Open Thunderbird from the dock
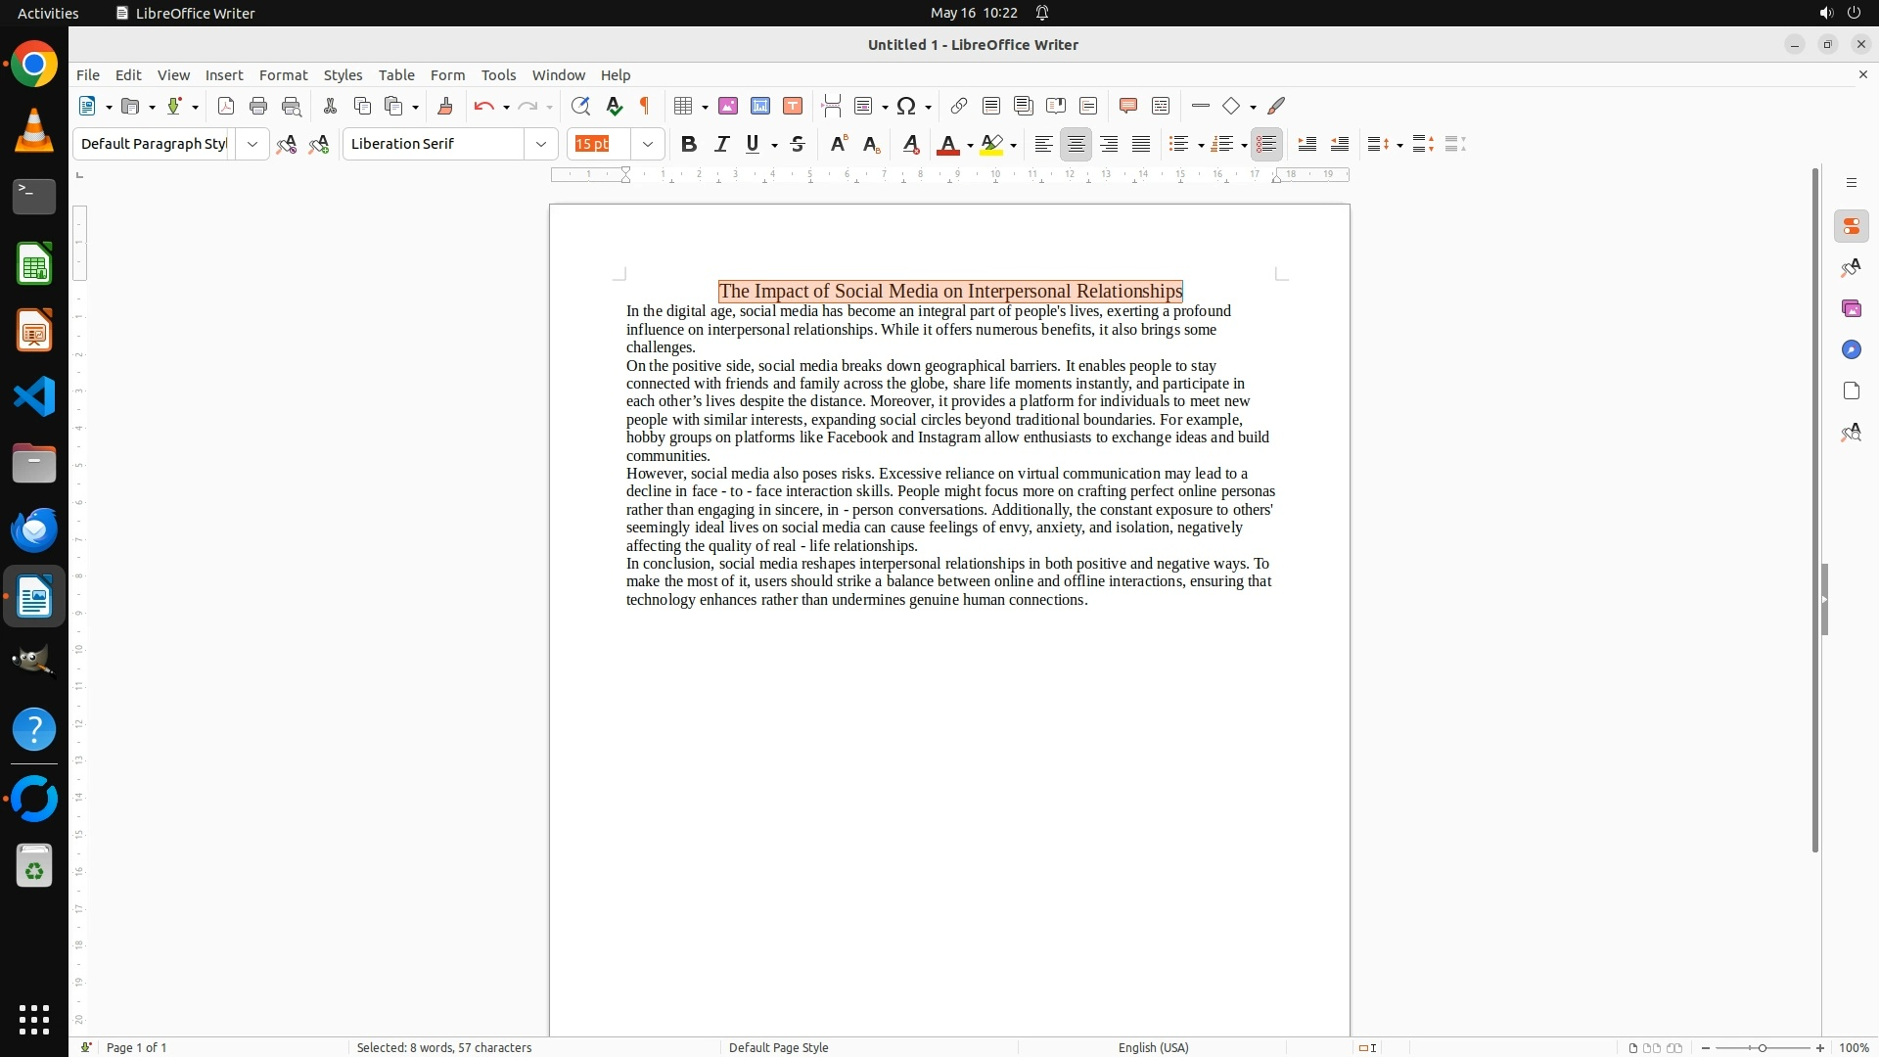1879x1057 pixels. pos(34,529)
